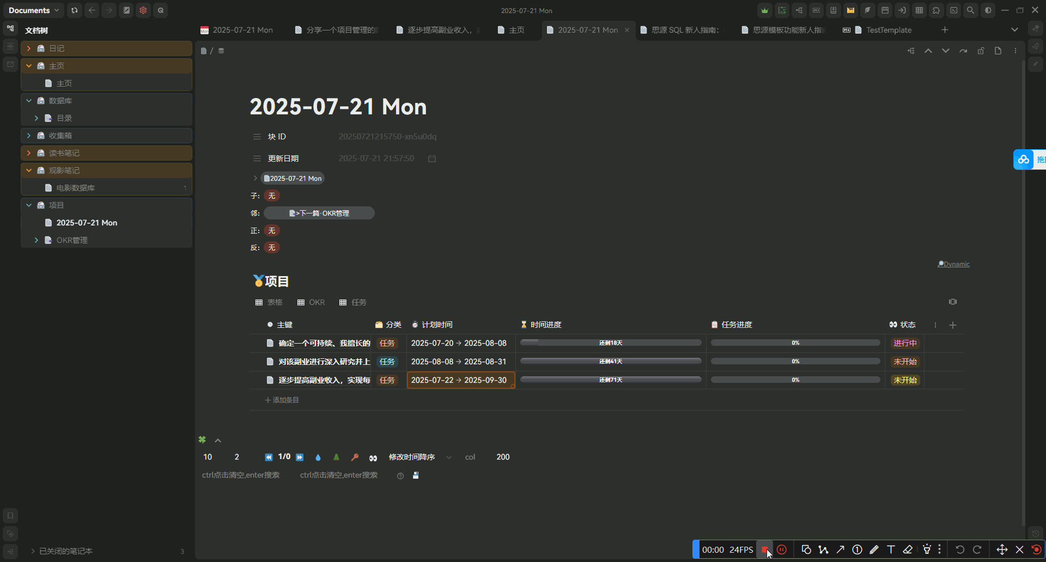Image resolution: width=1046 pixels, height=562 pixels.
Task: Click the 还剩71天 progress bar
Action: (x=611, y=379)
